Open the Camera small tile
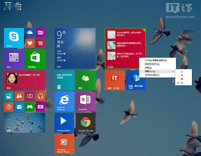This screenshot has height=156, width=201. [41, 107]
